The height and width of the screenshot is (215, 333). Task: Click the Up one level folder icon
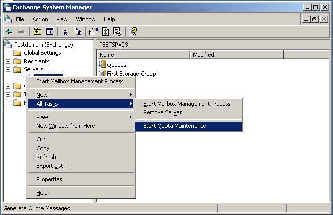point(37,32)
